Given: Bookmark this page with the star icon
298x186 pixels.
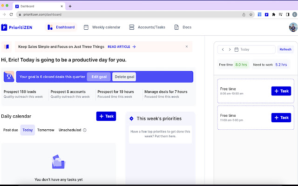Looking at the screenshot, I should (x=251, y=14).
